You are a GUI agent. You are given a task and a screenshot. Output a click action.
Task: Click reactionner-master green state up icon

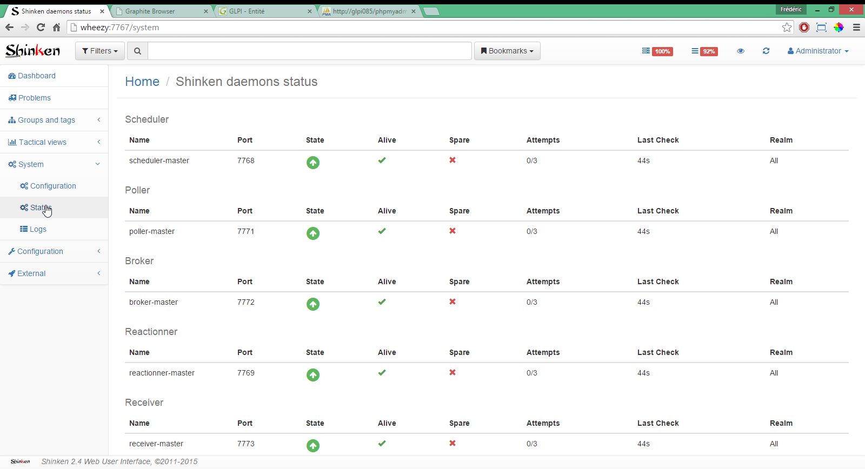point(313,375)
